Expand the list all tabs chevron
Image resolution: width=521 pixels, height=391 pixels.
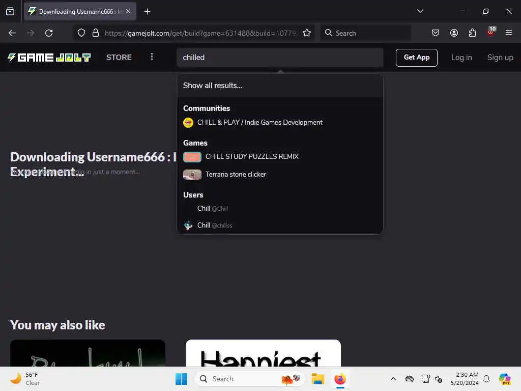[x=420, y=11]
